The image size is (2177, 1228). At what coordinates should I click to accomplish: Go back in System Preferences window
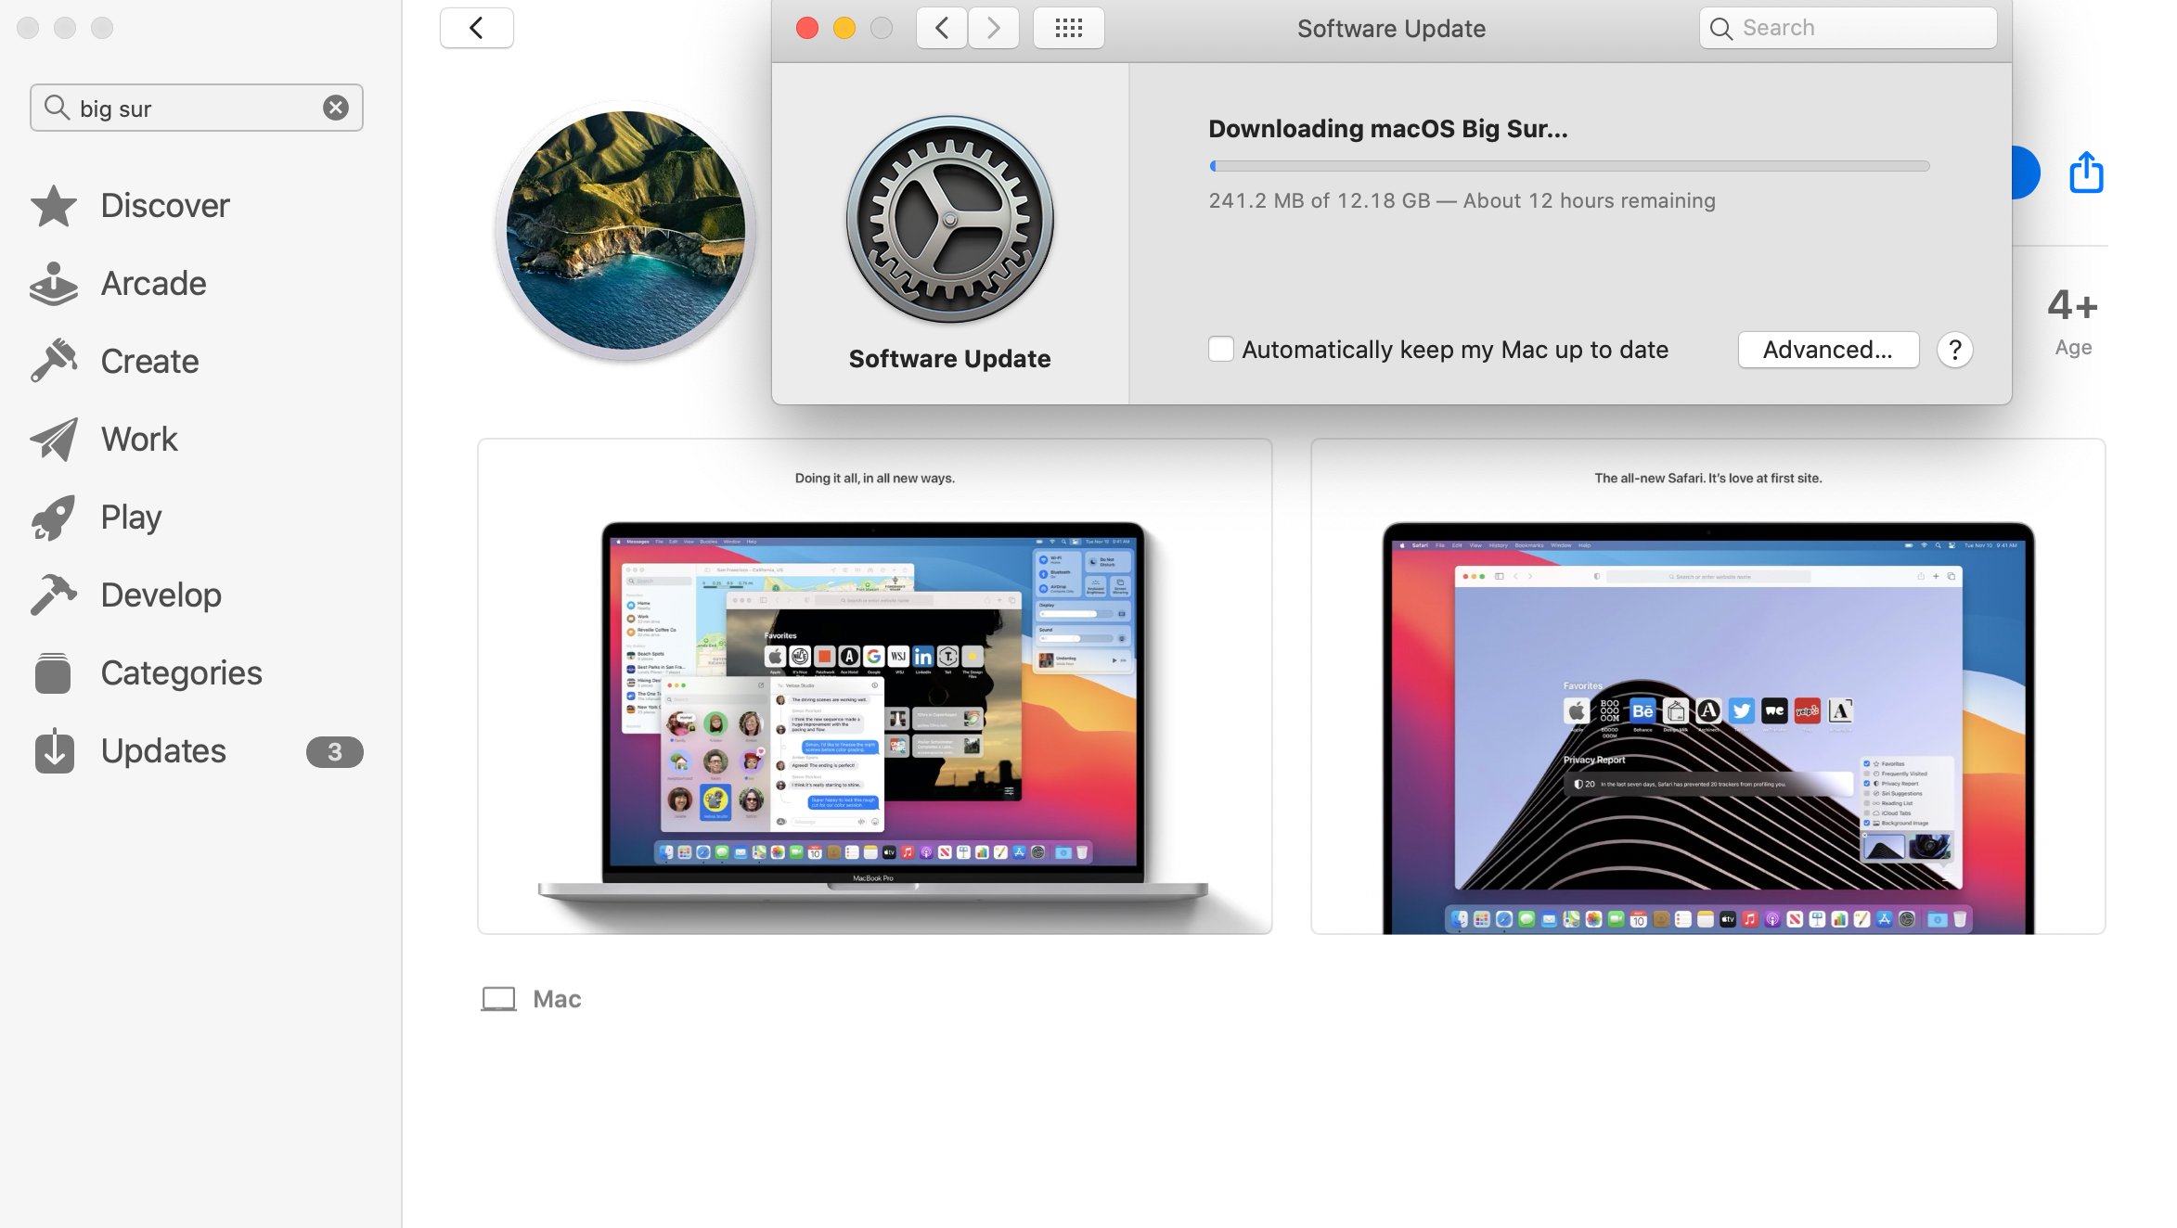point(942,28)
